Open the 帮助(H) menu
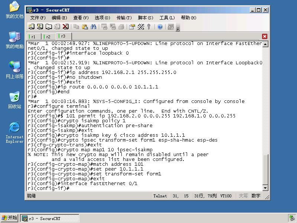Image resolution: width=297 pixels, height=223 pixels. [189, 18]
